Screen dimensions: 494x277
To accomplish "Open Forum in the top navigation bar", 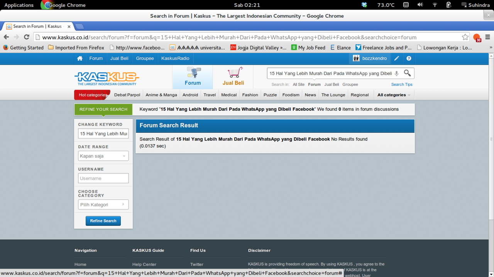I will pos(96,58).
